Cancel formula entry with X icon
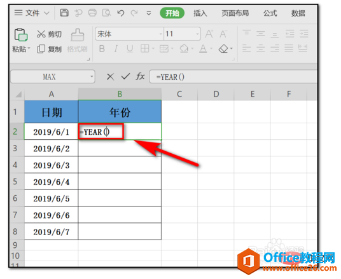Image resolution: width=341 pixels, height=279 pixels. click(111, 77)
